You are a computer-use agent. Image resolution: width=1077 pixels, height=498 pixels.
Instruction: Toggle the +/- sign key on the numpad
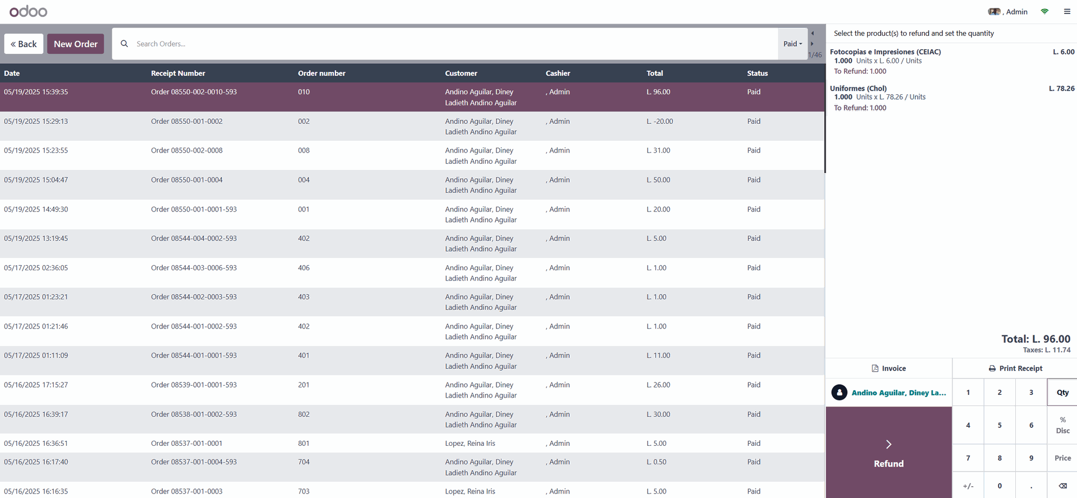coord(968,486)
